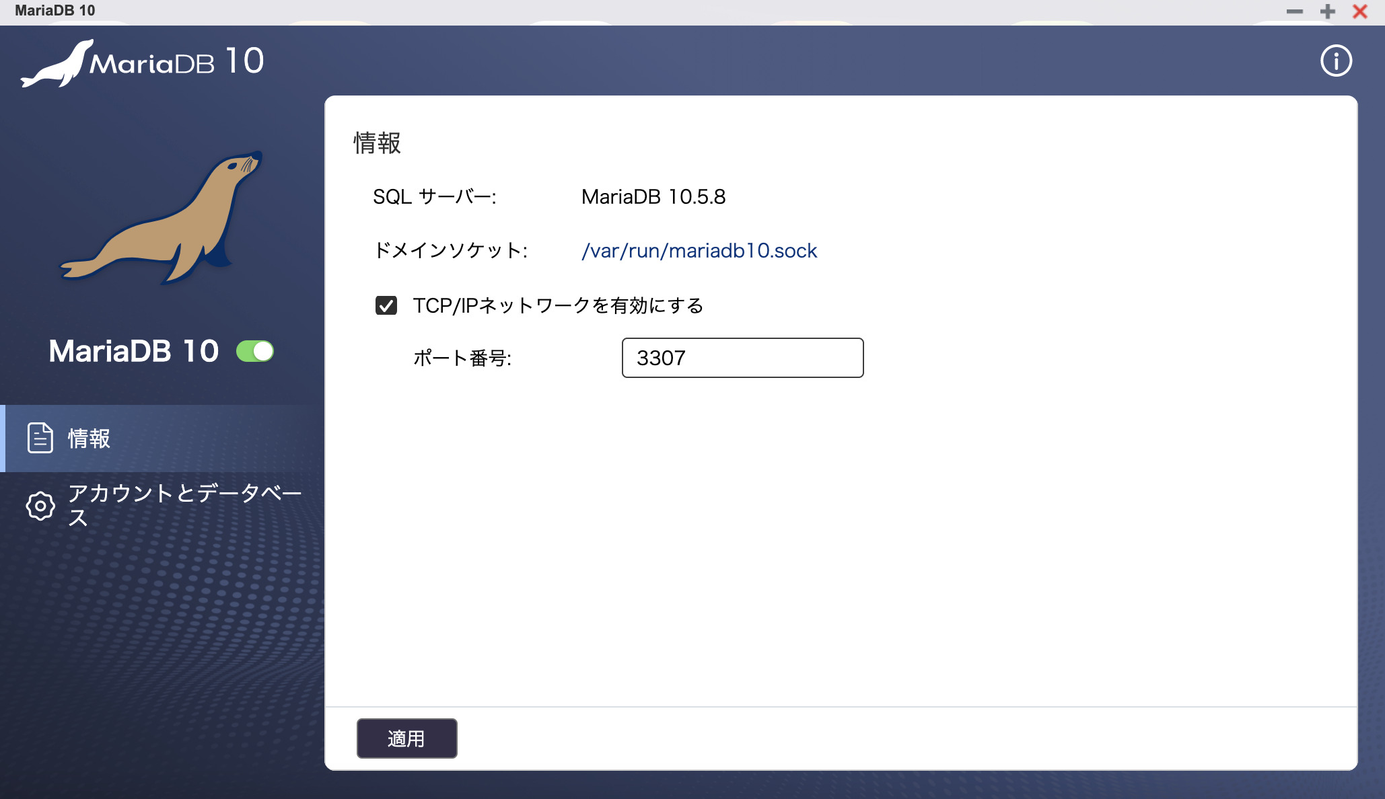The width and height of the screenshot is (1385, 799).
Task: Click the 適用 button
Action: [x=406, y=738]
